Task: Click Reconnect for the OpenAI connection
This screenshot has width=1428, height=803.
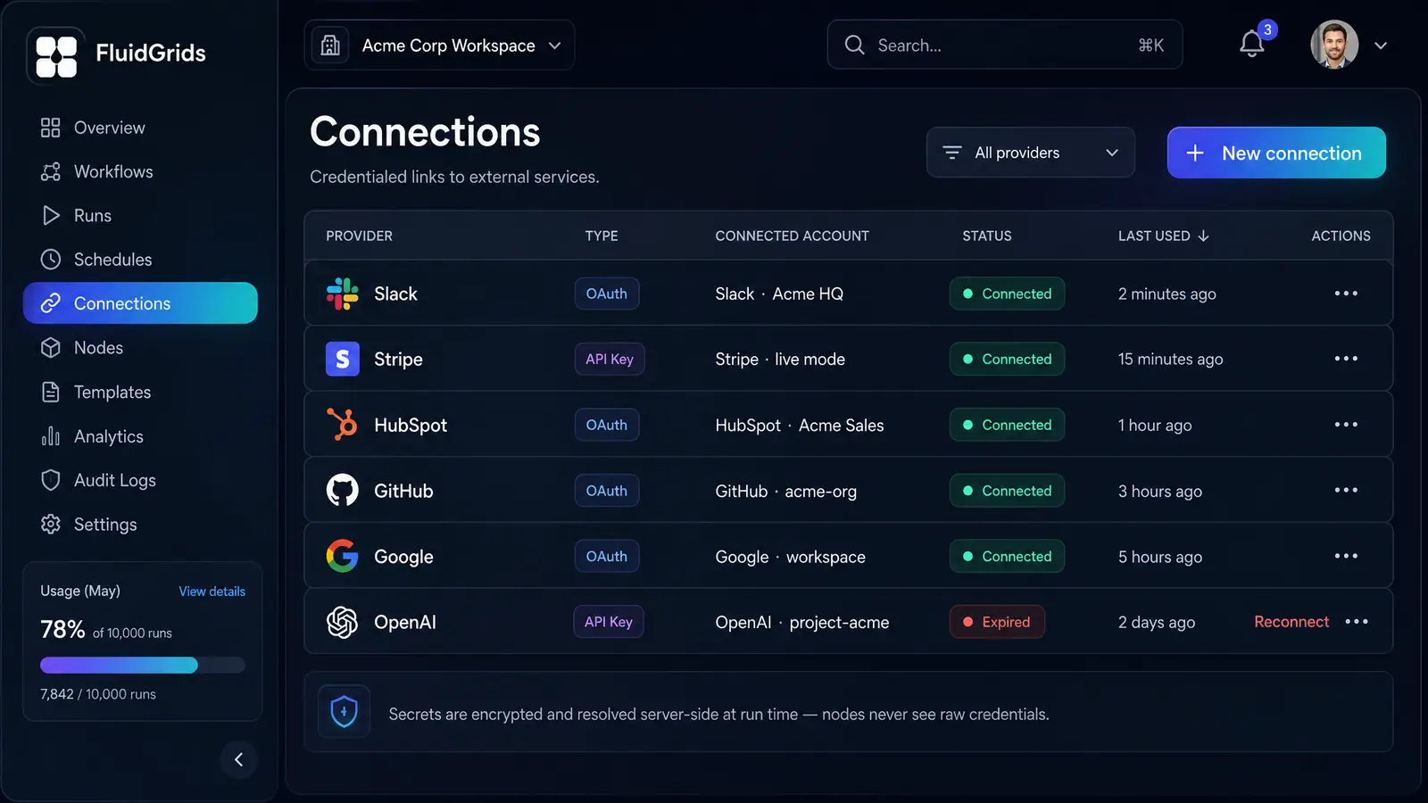Action: pyautogui.click(x=1291, y=622)
